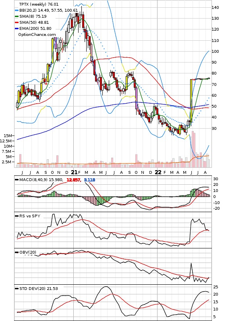The image size is (228, 321).
Task: Click the 90 price axis label
Action: [214, 63]
